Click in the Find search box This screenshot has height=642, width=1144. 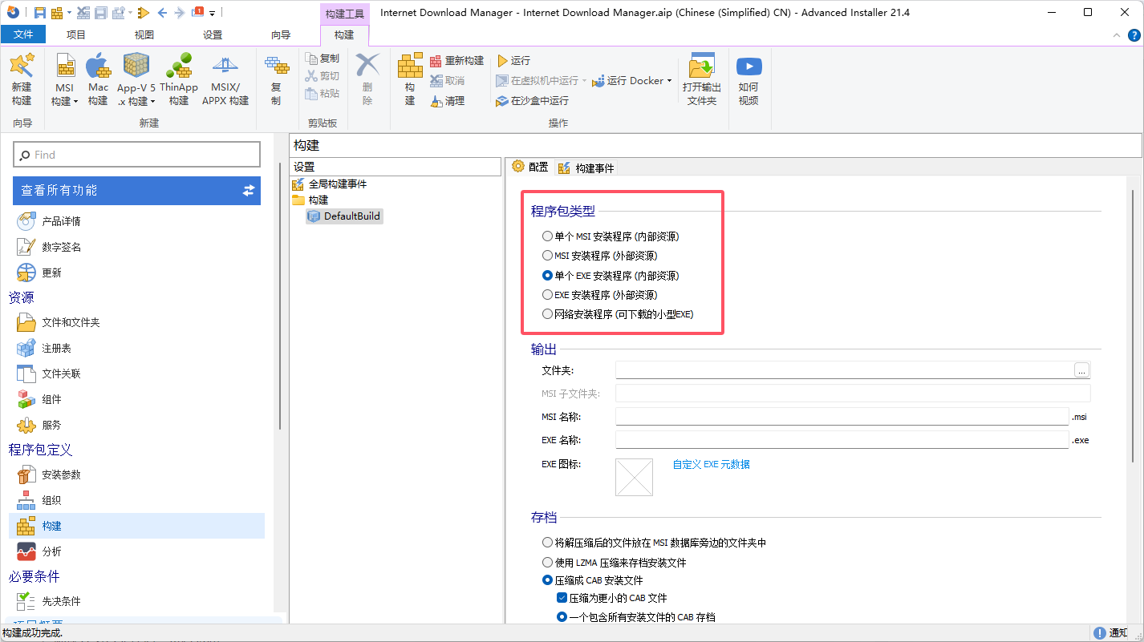point(136,155)
